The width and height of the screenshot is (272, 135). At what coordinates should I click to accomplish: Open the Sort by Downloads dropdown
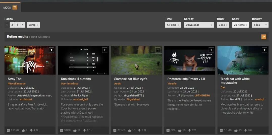[x=199, y=25]
